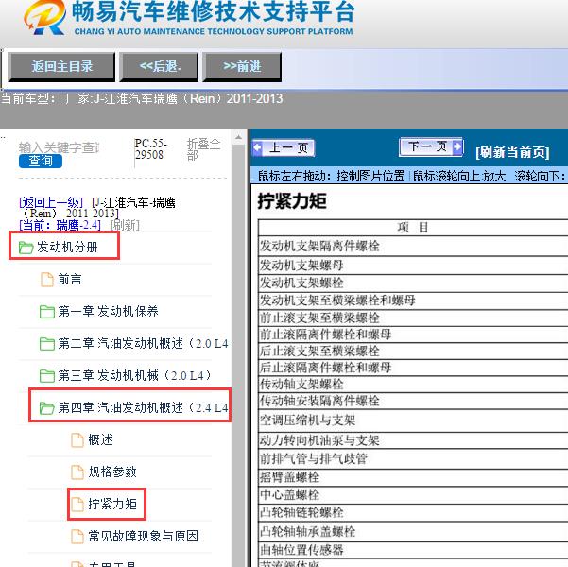This screenshot has width=568, height=567.
Task: Click folder icon of 第一章 发动机保养
Action: click(46, 312)
